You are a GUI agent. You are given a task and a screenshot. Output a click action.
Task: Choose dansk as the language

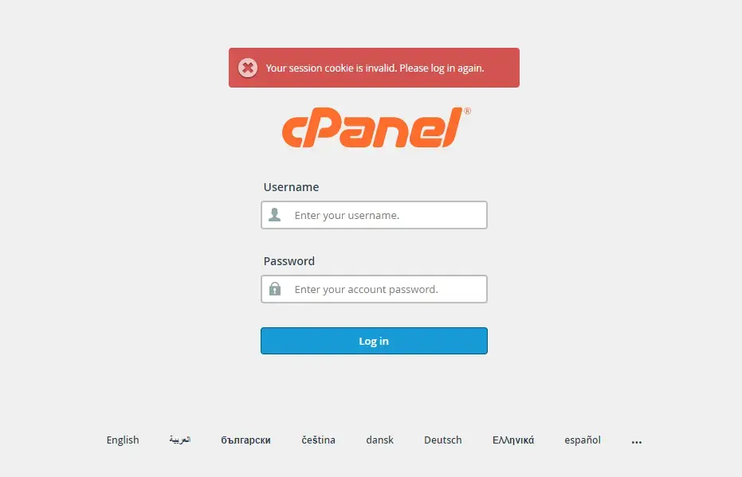coord(379,440)
